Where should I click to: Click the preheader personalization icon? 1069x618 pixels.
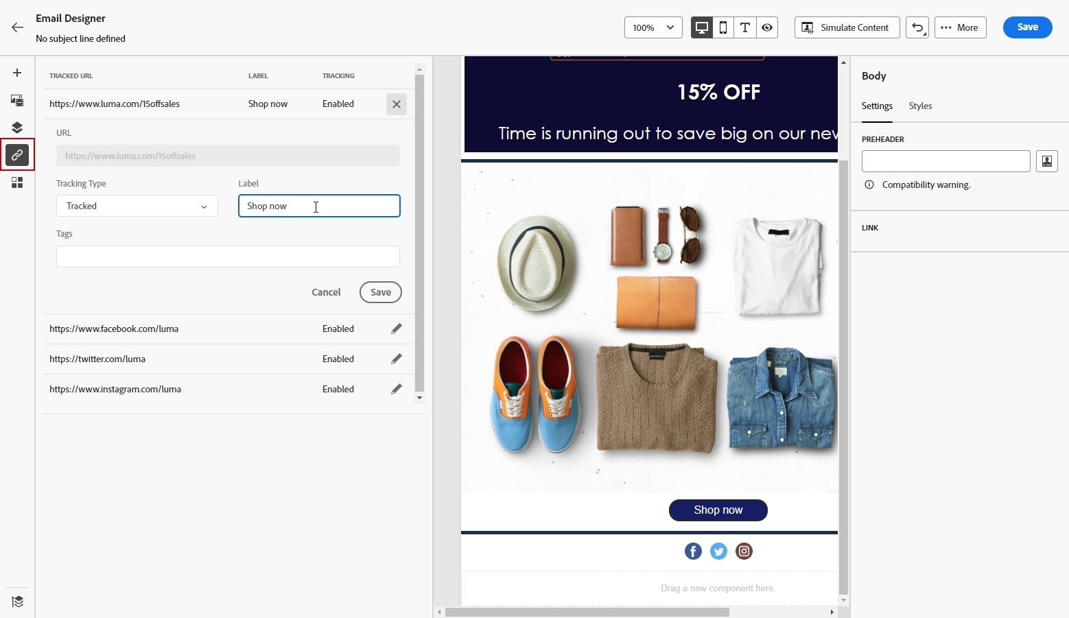[1046, 161]
